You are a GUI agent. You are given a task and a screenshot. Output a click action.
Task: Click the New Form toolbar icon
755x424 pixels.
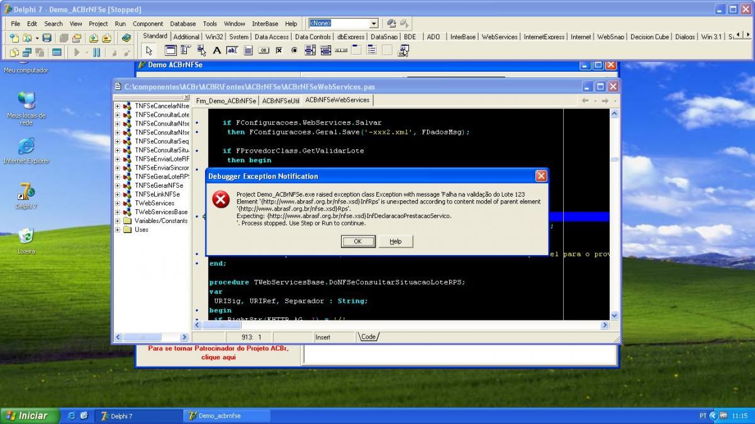(x=57, y=52)
